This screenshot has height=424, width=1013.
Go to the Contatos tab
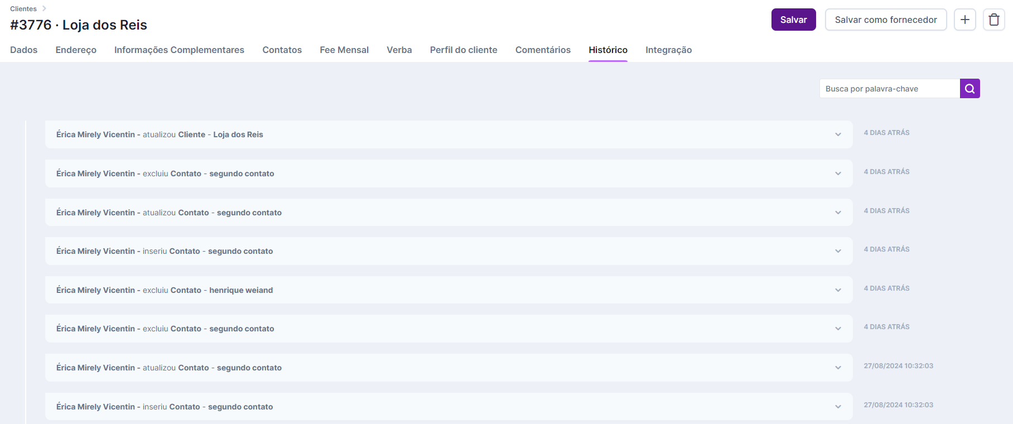(282, 50)
